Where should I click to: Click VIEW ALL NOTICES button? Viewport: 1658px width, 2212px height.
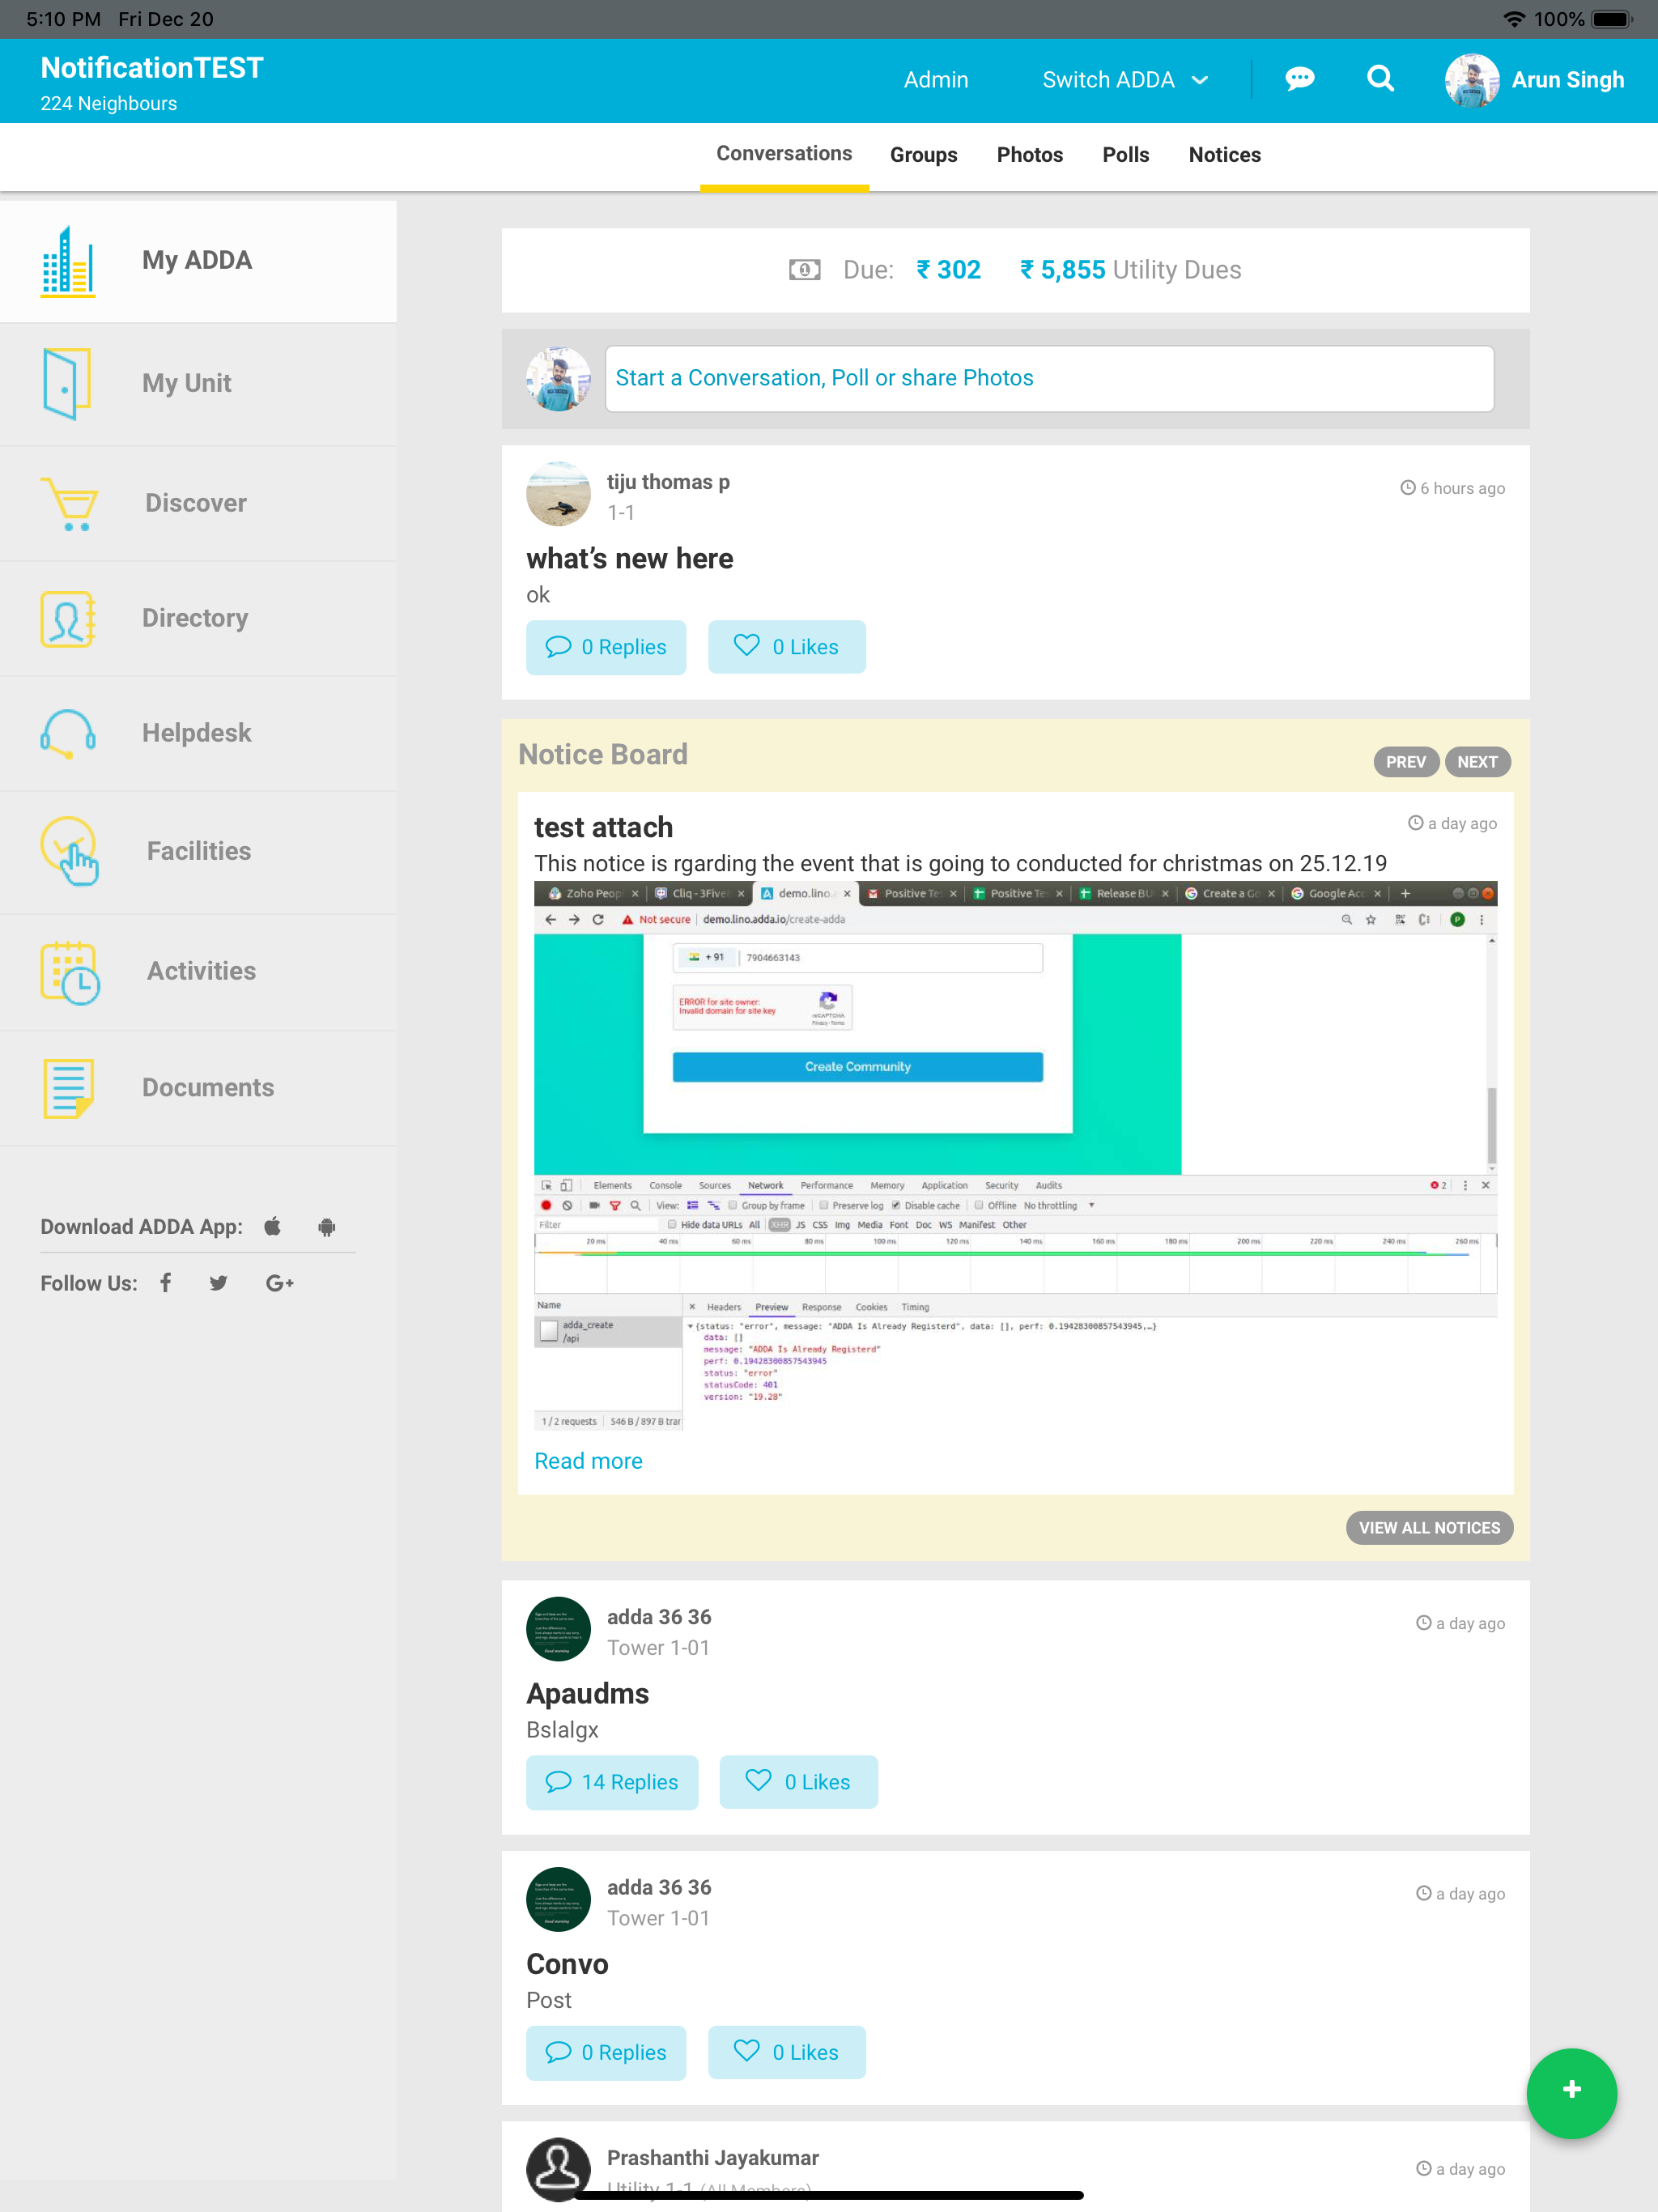click(1429, 1528)
